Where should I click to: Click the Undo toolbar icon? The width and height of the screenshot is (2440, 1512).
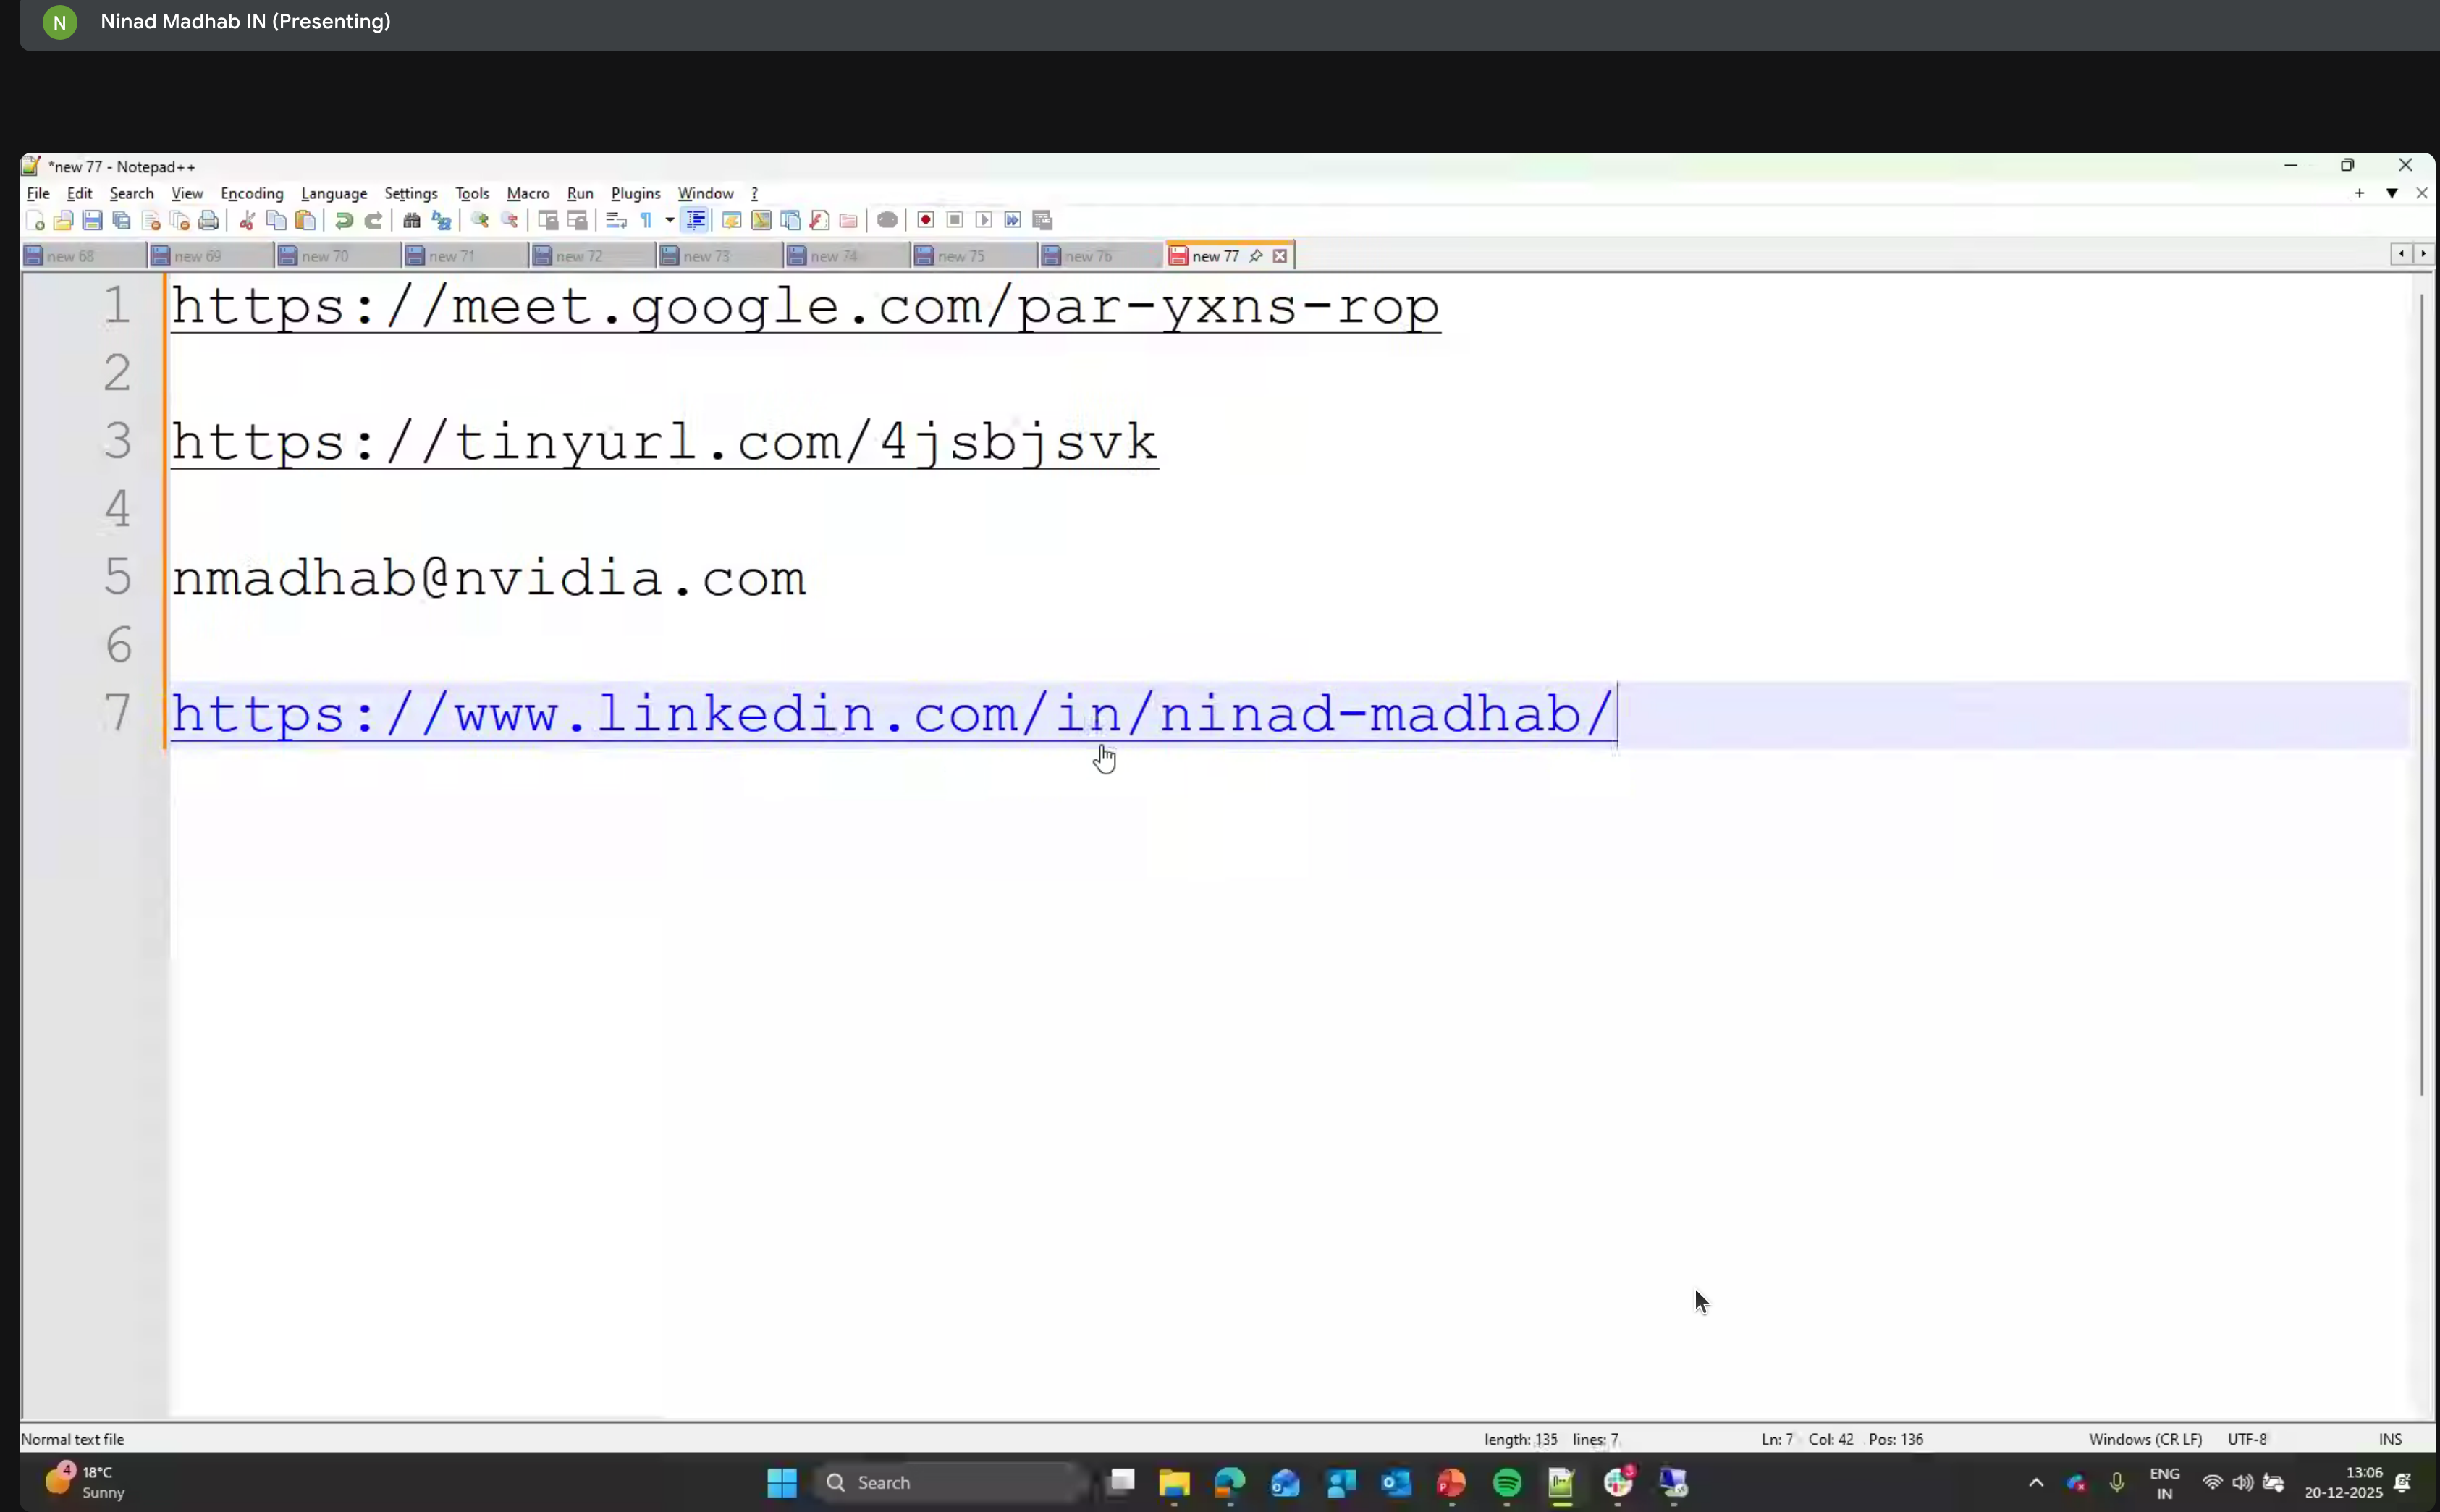[344, 220]
